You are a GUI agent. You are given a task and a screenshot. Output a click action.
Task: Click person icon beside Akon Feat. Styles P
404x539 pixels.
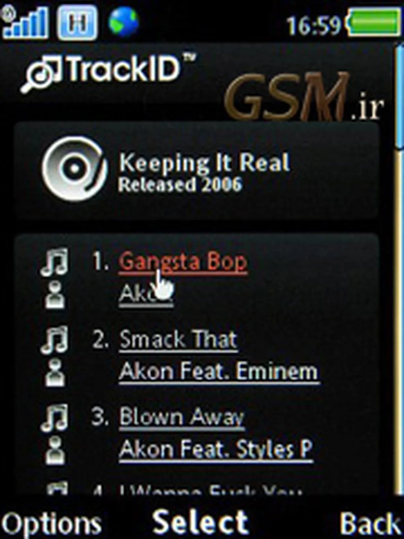click(55, 451)
